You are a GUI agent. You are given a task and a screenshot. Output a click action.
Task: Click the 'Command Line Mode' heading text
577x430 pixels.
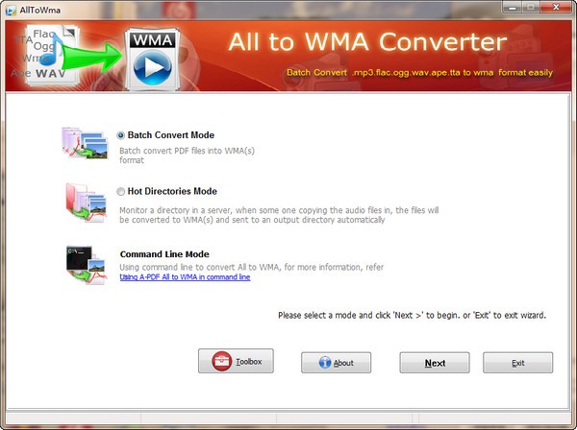pos(164,254)
